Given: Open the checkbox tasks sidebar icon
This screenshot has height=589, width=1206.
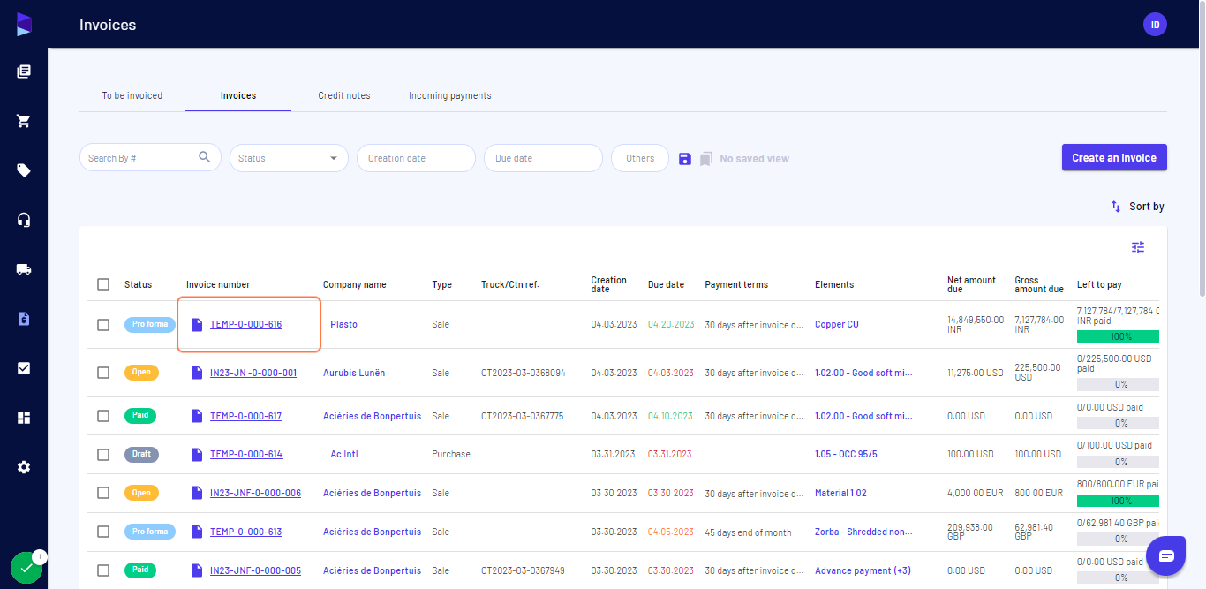Looking at the screenshot, I should (24, 368).
